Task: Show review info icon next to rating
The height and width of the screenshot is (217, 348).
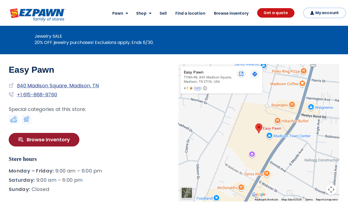Action: [x=205, y=88]
